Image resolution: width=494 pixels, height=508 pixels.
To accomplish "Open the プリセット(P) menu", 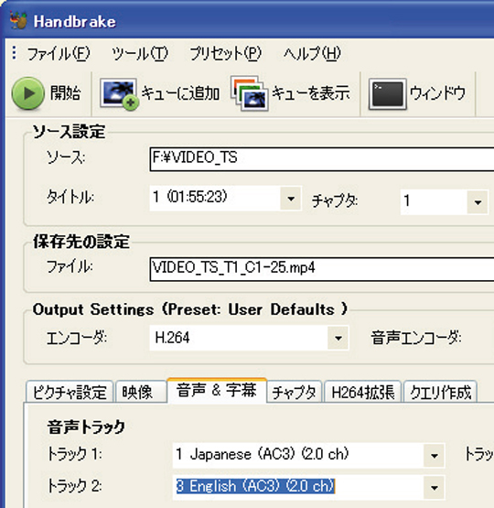I will (x=225, y=53).
